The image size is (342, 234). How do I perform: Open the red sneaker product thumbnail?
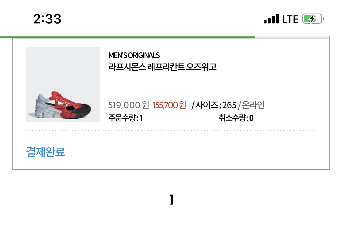(63, 84)
